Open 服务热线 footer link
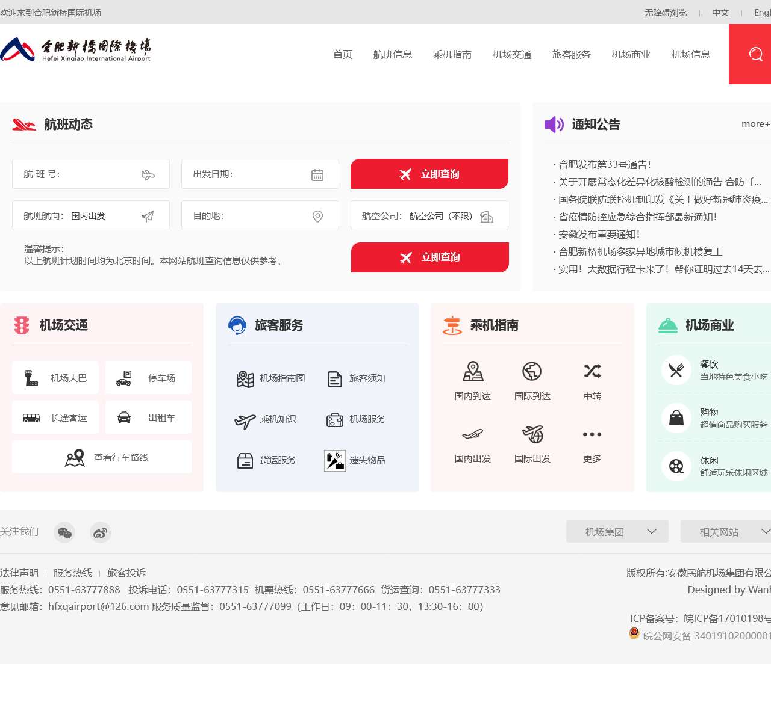This screenshot has width=771, height=702. coord(73,573)
